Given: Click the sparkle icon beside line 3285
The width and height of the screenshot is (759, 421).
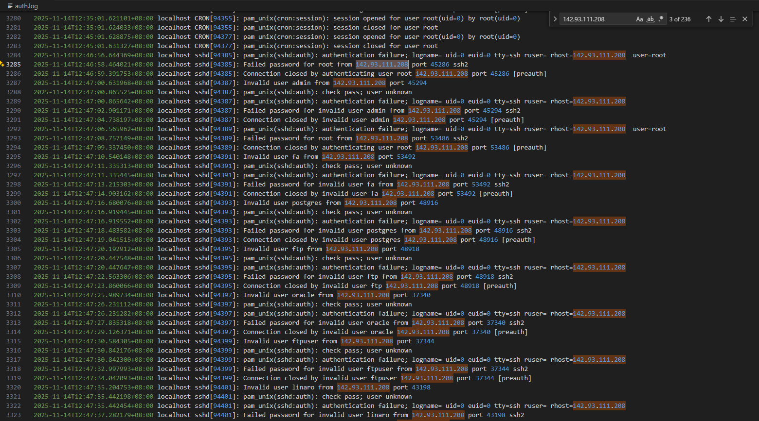Looking at the screenshot, I should click(x=2, y=64).
